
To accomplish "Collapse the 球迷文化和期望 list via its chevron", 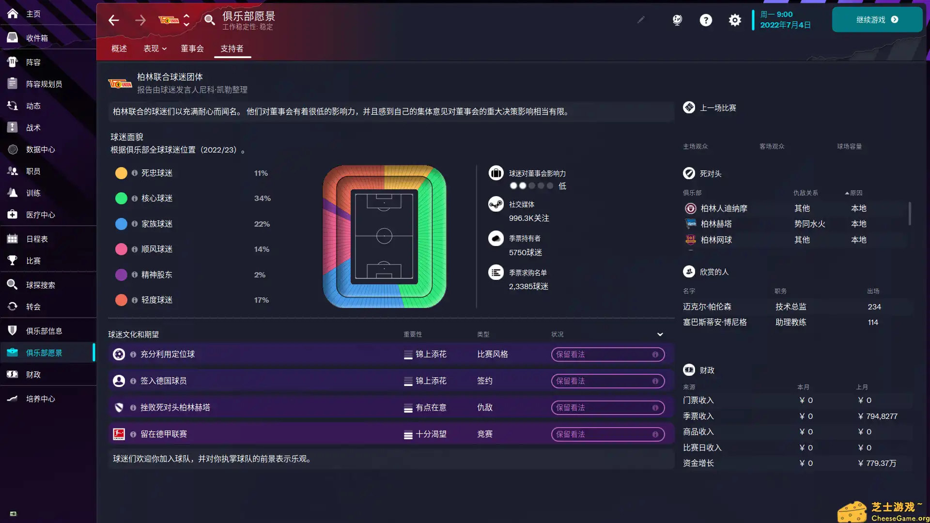I will 660,334.
